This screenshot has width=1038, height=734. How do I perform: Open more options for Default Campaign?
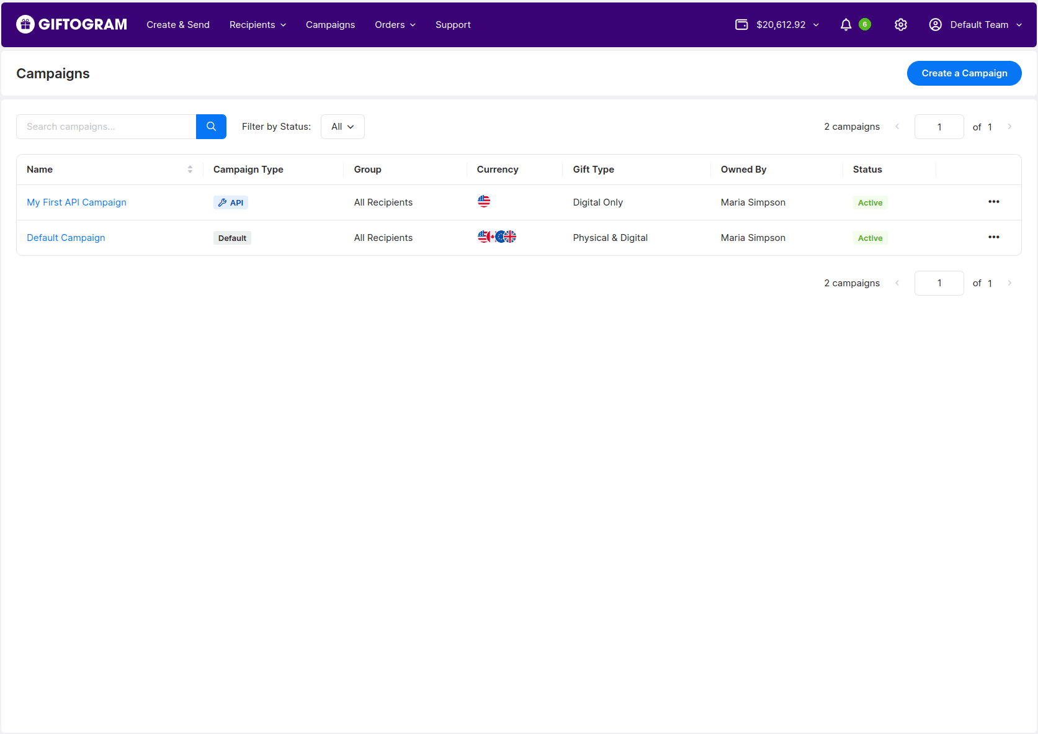tap(994, 237)
